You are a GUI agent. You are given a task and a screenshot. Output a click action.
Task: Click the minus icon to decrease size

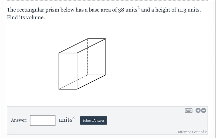point(204,110)
